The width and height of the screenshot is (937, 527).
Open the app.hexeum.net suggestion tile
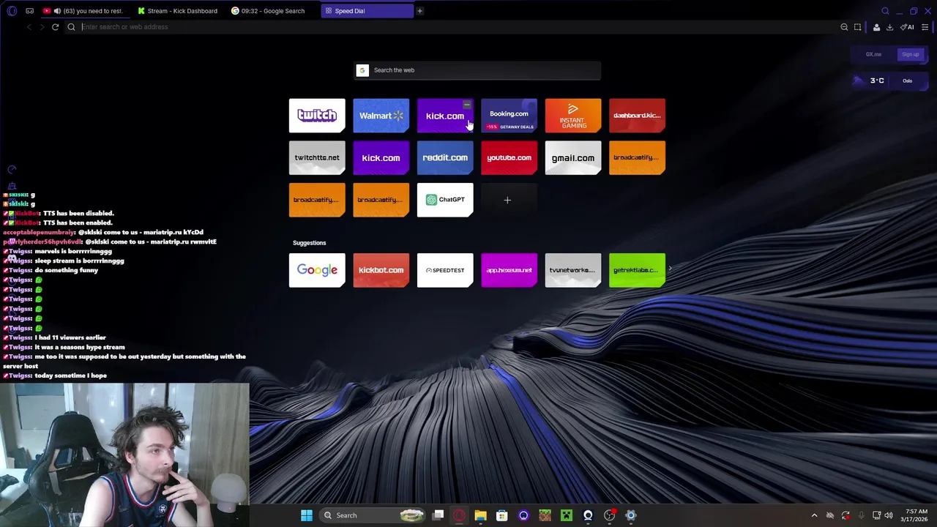509,270
